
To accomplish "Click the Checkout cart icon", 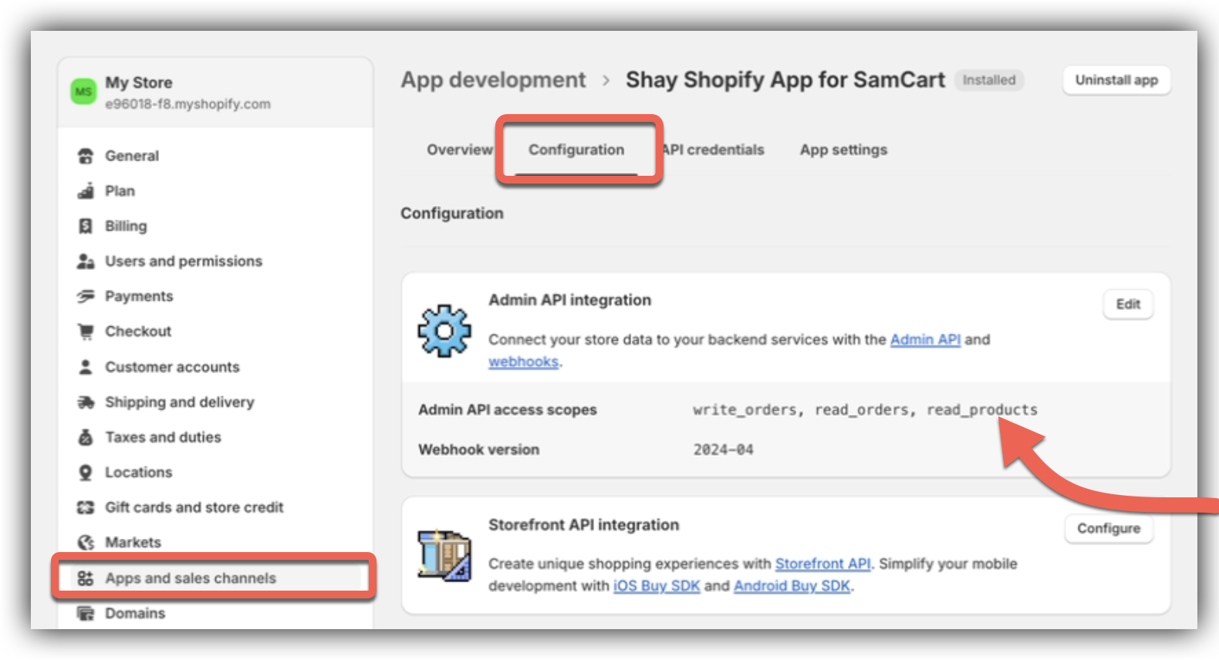I will point(86,332).
